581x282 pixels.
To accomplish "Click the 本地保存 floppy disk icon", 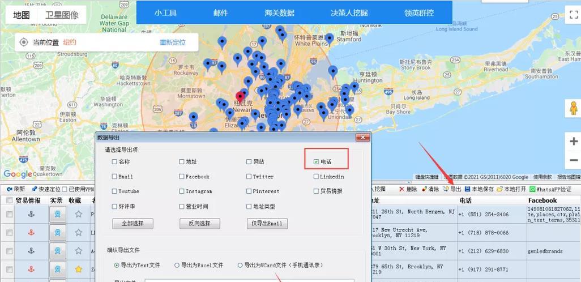I will [x=468, y=189].
